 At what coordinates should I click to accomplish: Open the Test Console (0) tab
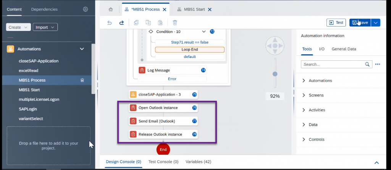click(163, 162)
